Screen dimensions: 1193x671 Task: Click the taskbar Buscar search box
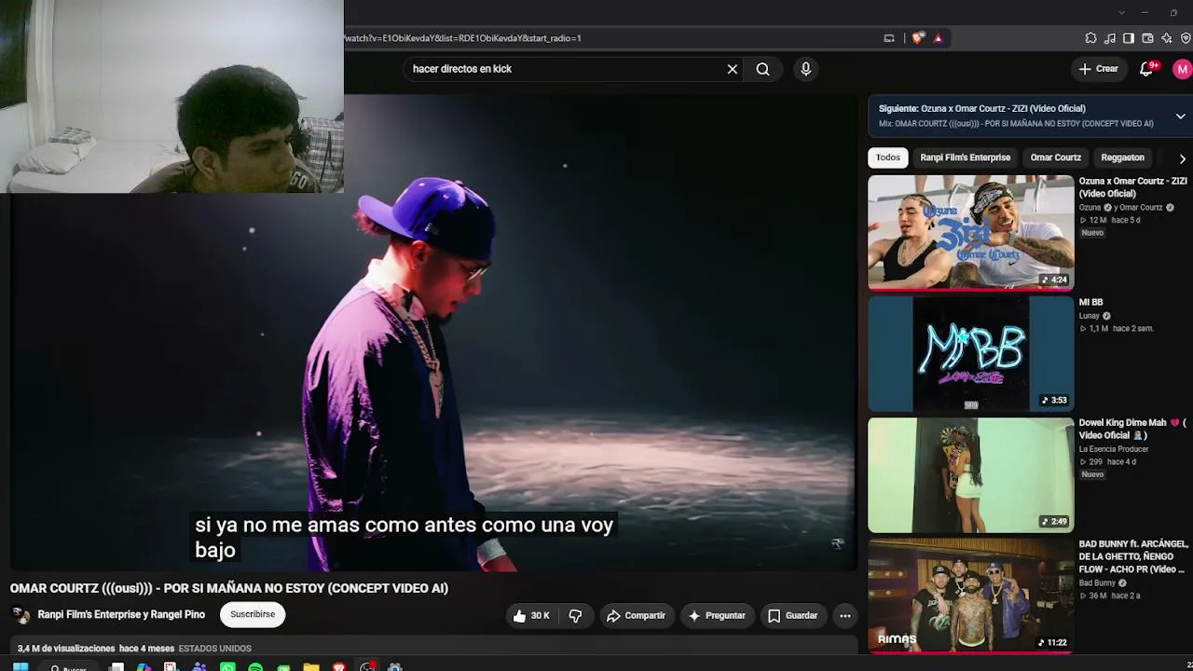[71, 667]
